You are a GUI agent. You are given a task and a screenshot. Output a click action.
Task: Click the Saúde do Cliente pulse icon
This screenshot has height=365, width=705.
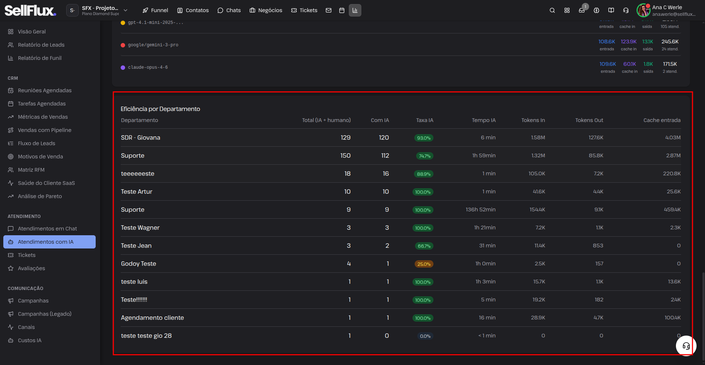pos(11,183)
